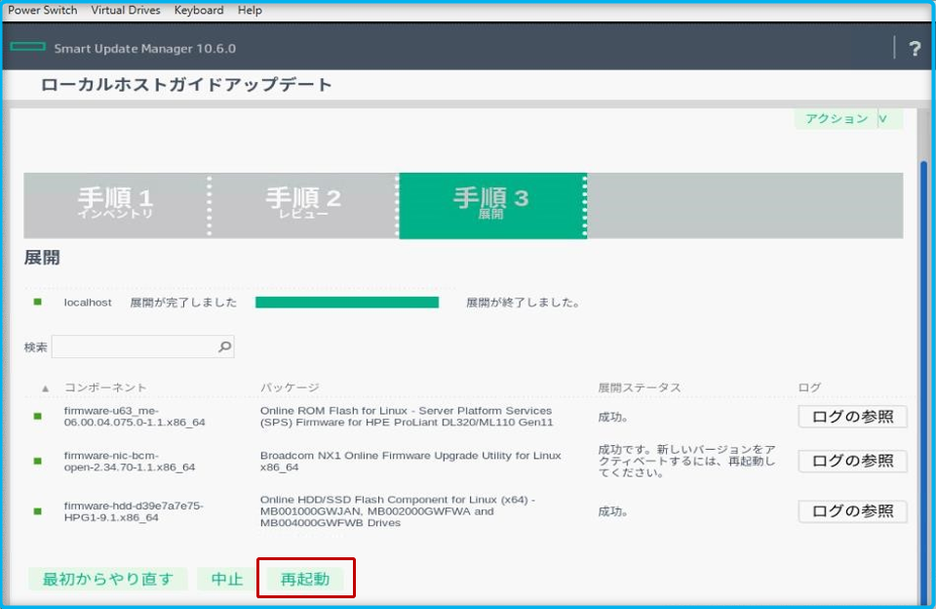
Task: Click the status icon beside firmware-nic-bcm-open component
Action: pyautogui.click(x=37, y=459)
